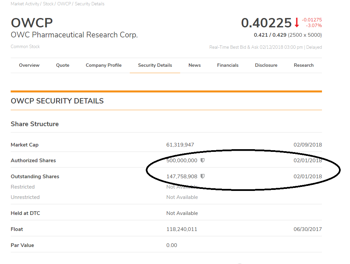Click the Unrestricted Not Available value

click(182, 197)
